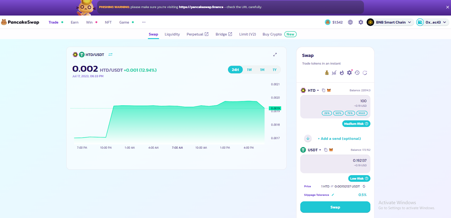
Task: Select the 1Y chart timeframe
Action: click(x=275, y=70)
